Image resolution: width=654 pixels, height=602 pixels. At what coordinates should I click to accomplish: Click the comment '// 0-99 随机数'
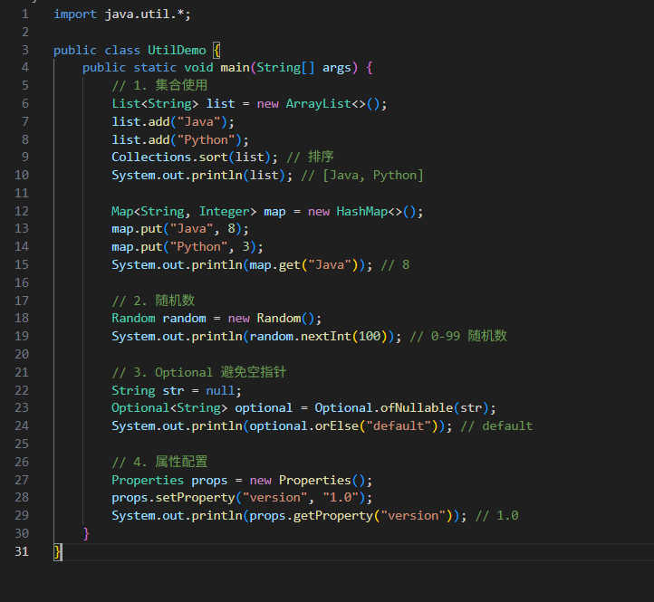pos(458,336)
